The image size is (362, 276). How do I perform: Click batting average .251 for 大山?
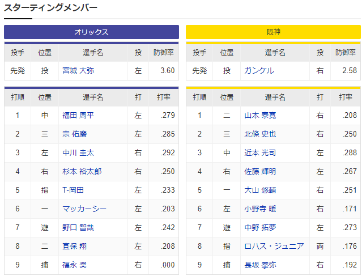pyautogui.click(x=350, y=190)
